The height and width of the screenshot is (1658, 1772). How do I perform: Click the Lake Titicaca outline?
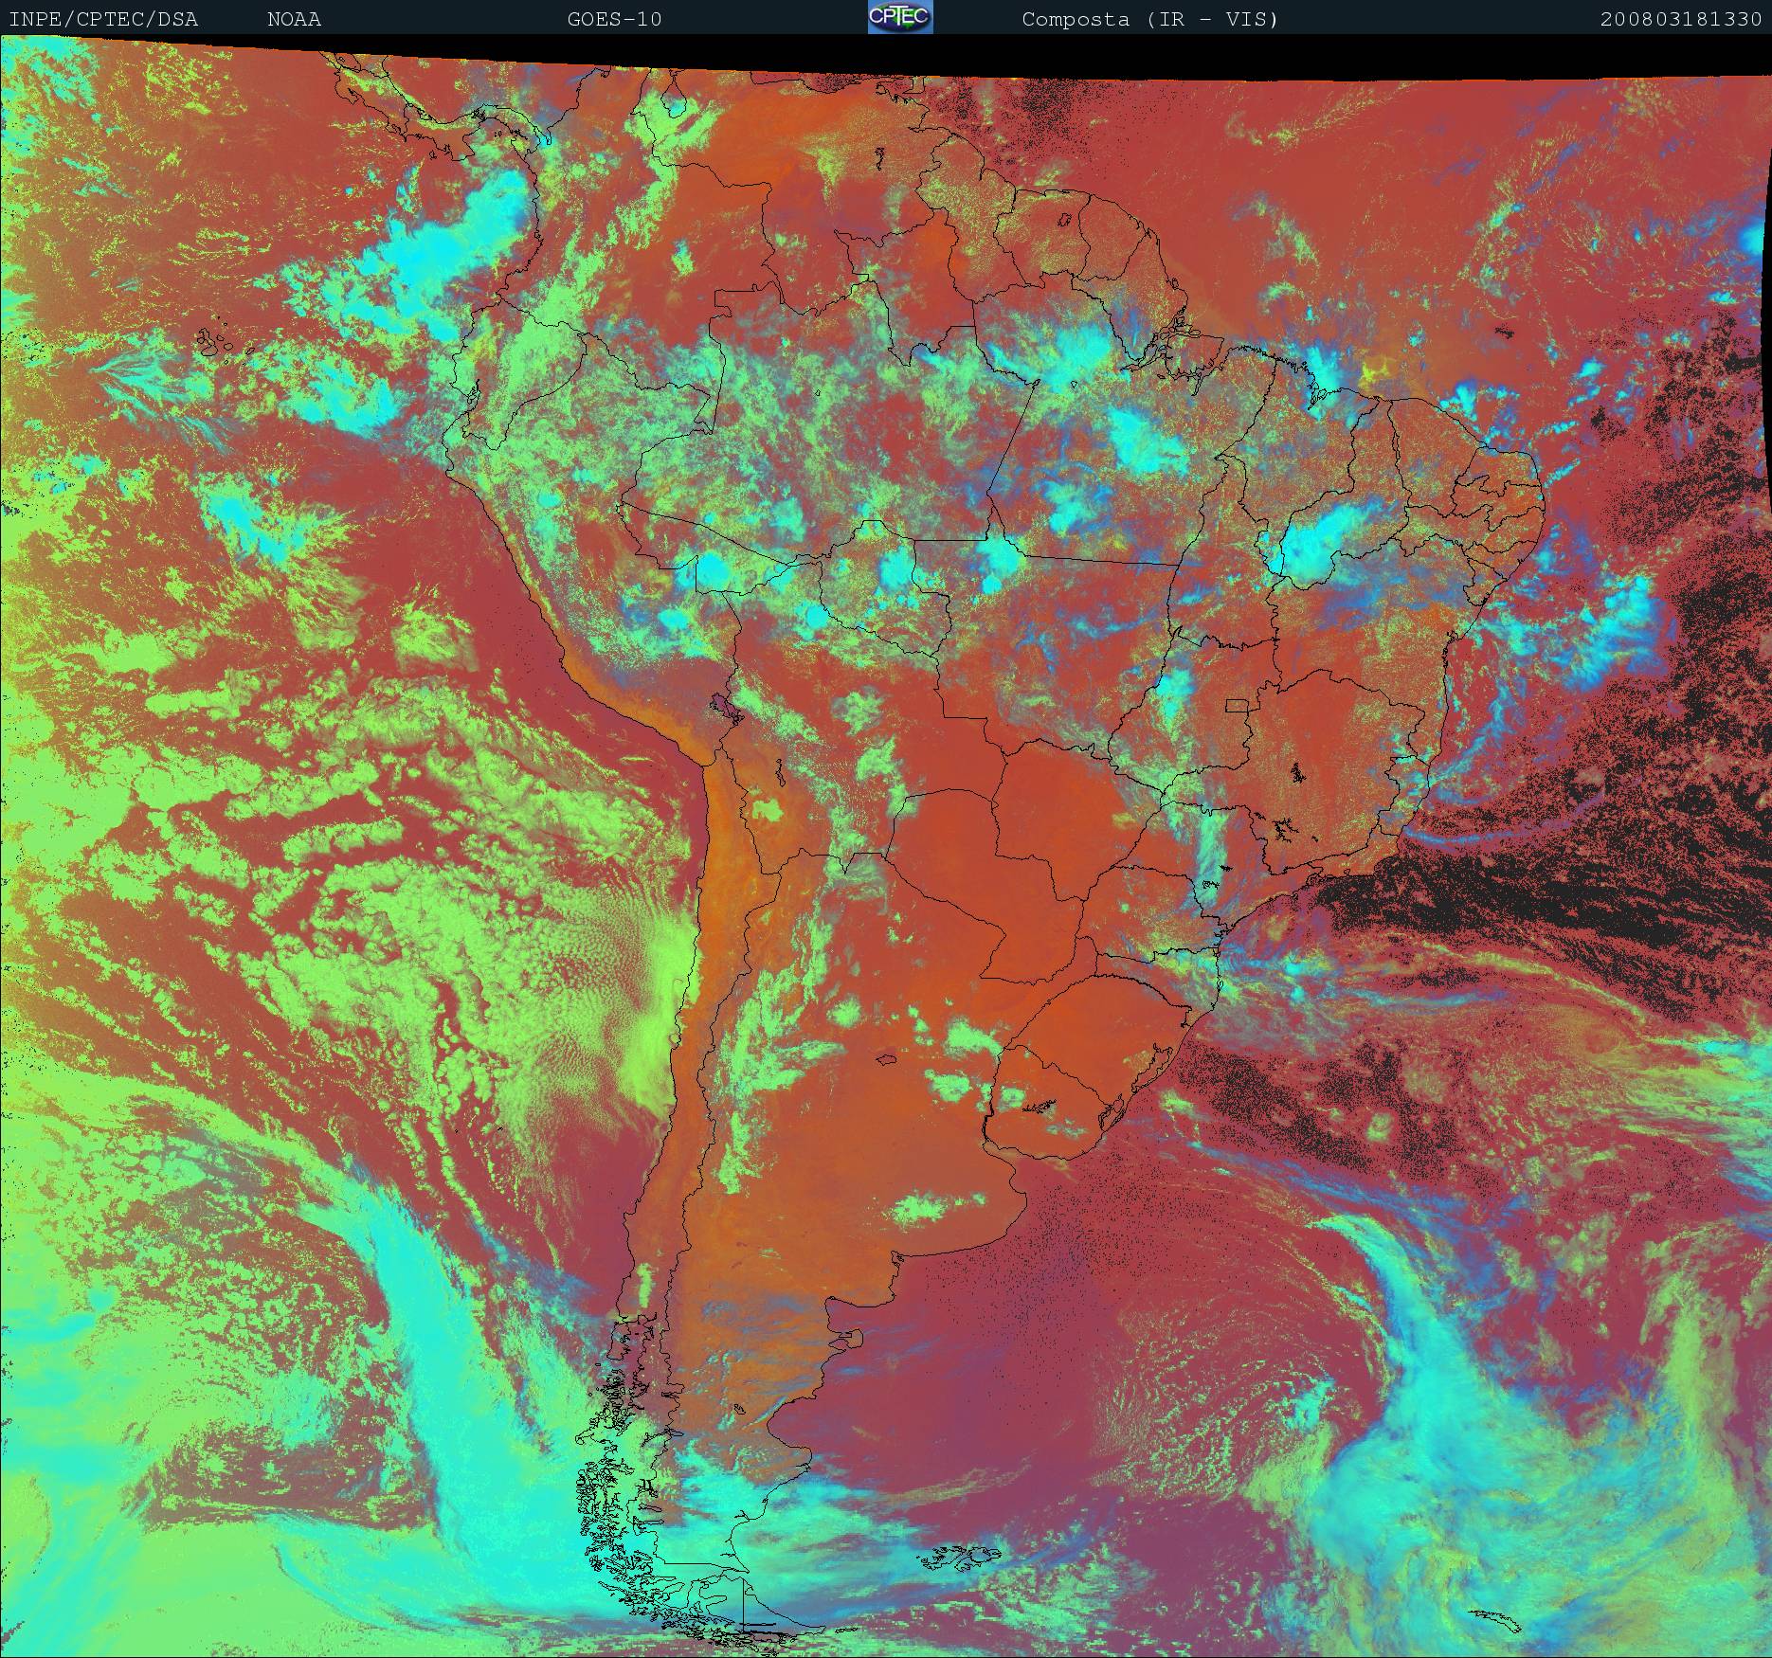coord(726,708)
